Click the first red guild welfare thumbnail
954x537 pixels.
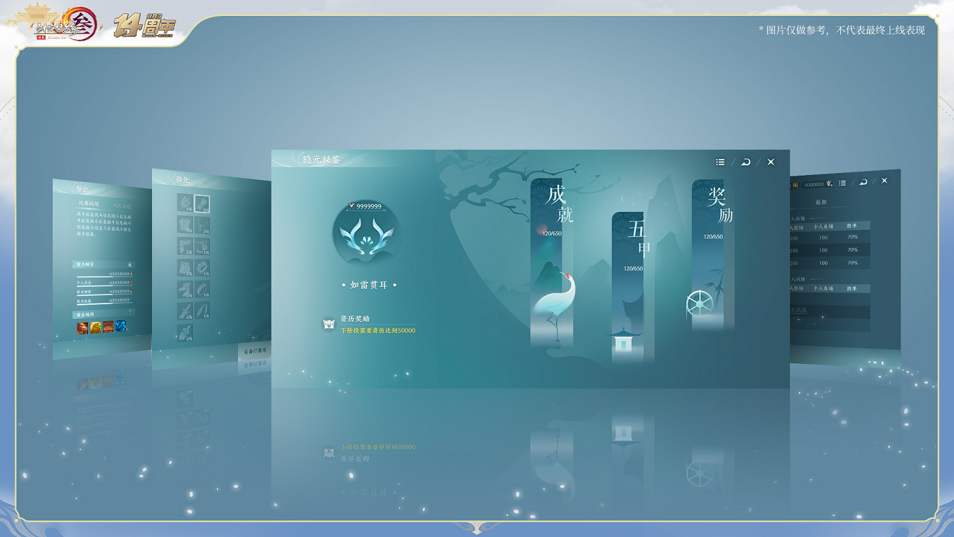[x=83, y=328]
